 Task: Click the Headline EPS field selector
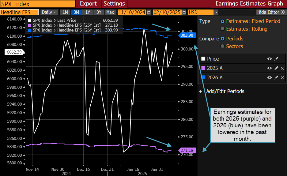click(x=19, y=12)
